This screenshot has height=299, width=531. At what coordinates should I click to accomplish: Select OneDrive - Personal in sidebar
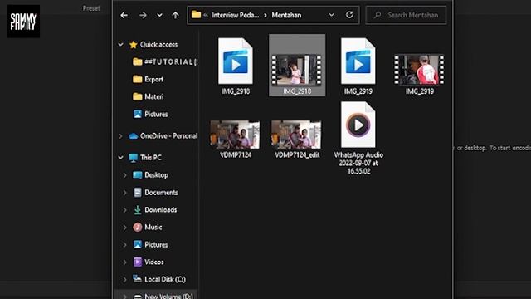coord(163,136)
